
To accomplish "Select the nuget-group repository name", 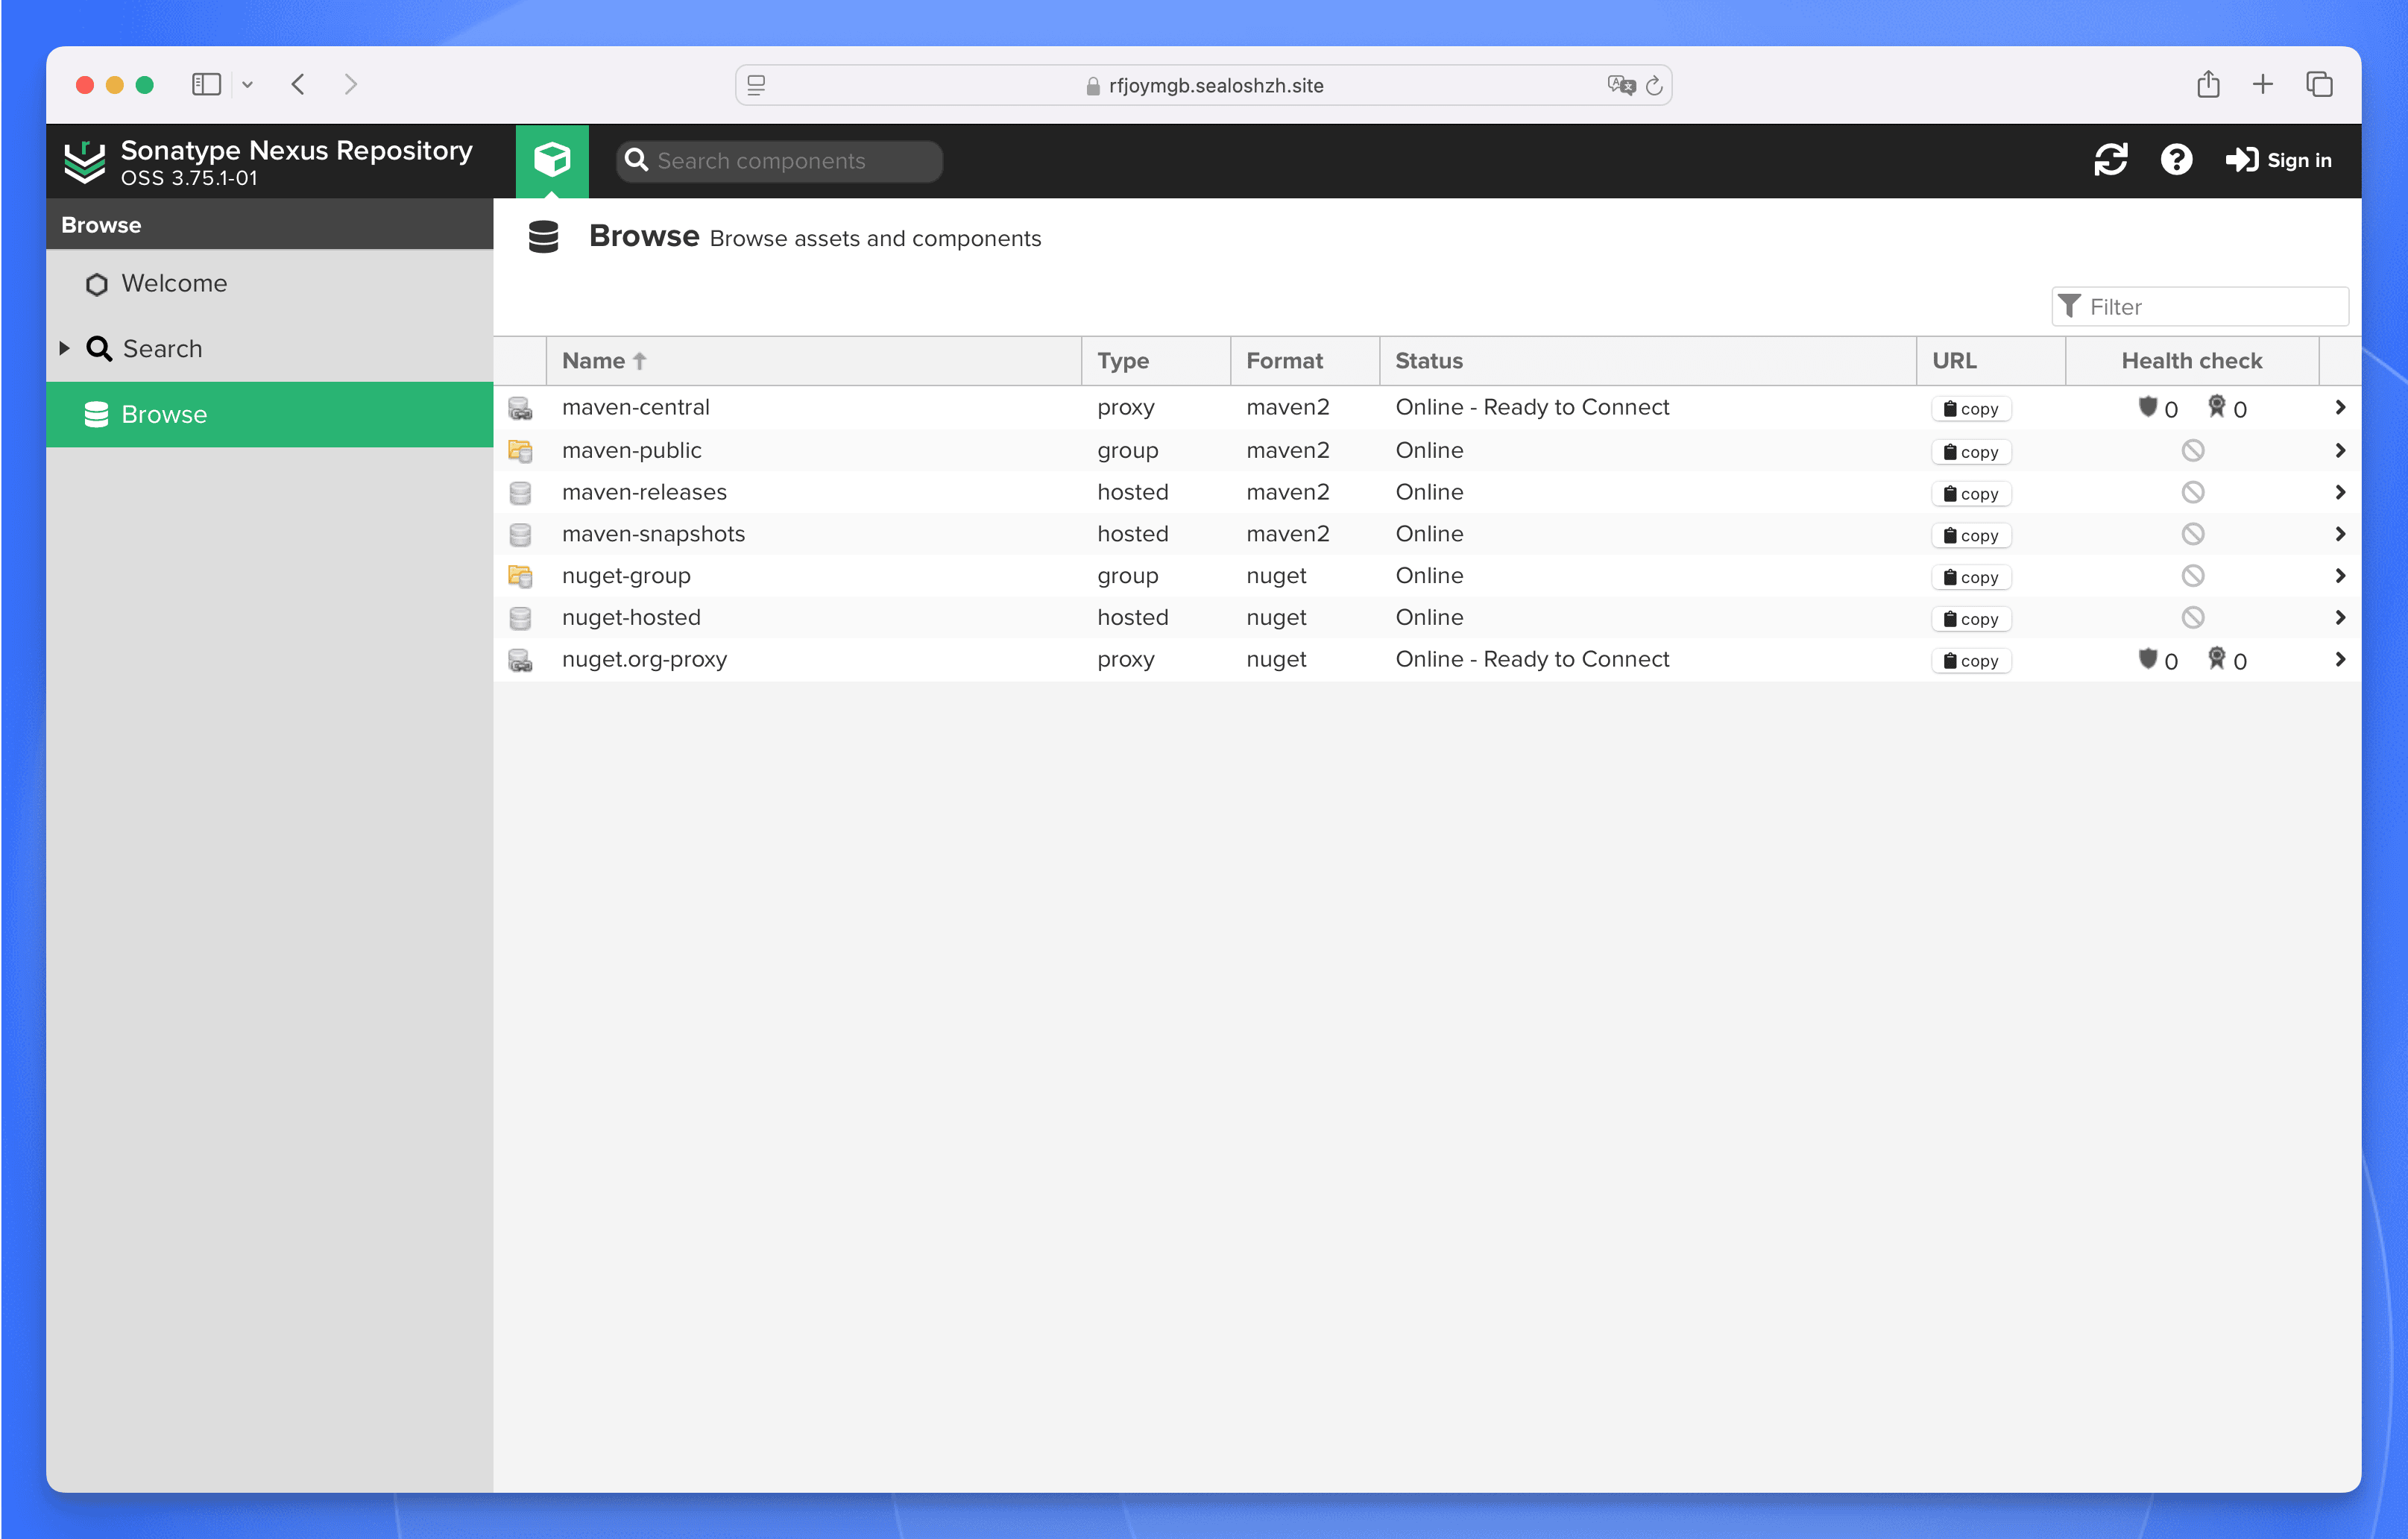I will (626, 576).
